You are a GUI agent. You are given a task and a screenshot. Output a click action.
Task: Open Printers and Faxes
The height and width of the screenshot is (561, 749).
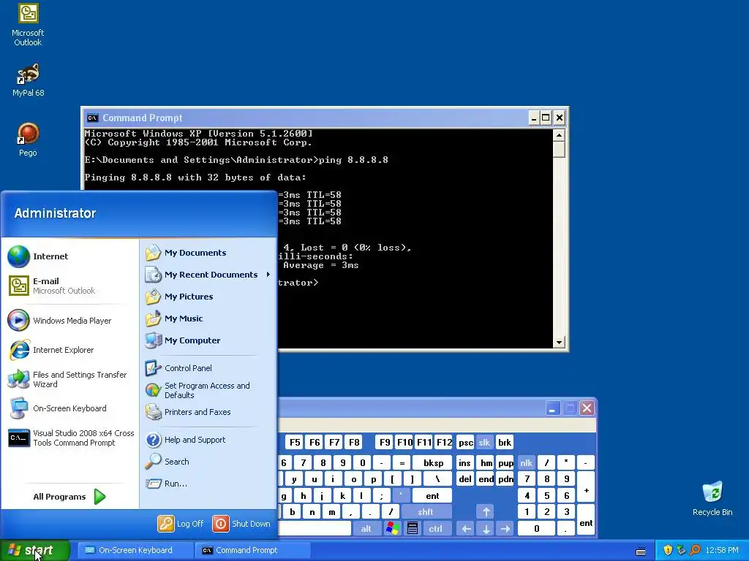click(207, 412)
